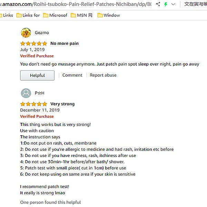Click the Gezmo reviewer name
This screenshot has height=207, width=207.
click(x=42, y=33)
